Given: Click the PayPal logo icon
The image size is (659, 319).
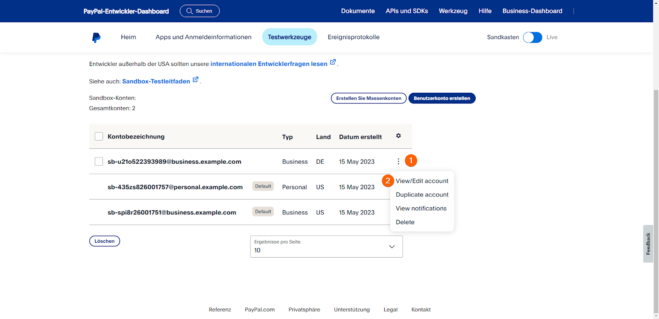Looking at the screenshot, I should click(x=96, y=38).
